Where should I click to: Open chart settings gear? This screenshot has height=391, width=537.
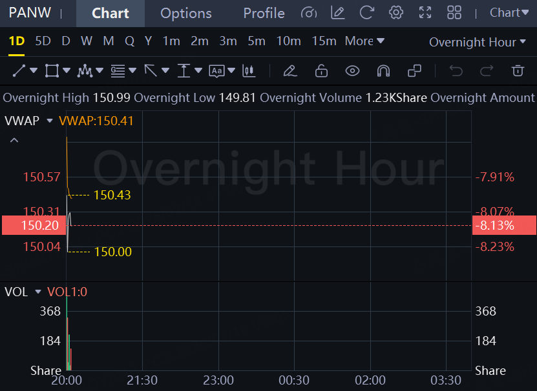[x=396, y=13]
